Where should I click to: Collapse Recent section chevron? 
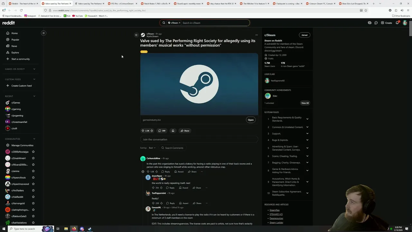(34, 96)
